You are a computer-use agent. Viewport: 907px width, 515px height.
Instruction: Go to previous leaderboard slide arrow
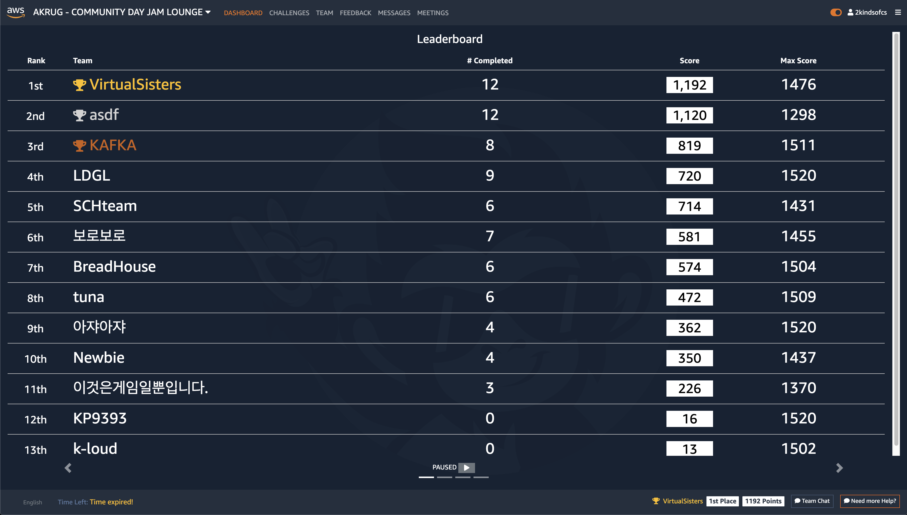68,468
